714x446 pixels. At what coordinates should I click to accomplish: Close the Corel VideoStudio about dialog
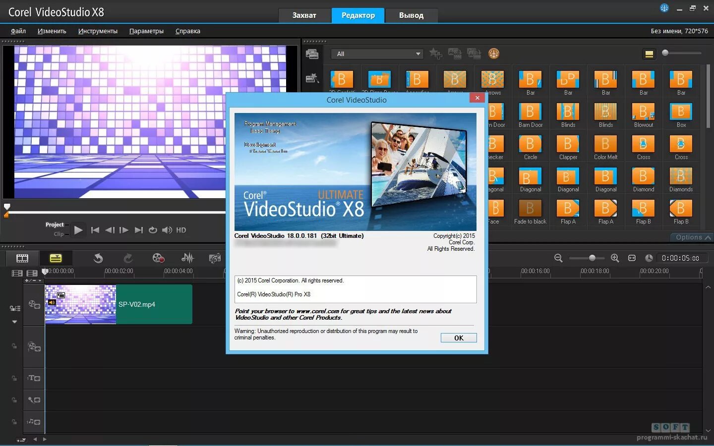(477, 98)
